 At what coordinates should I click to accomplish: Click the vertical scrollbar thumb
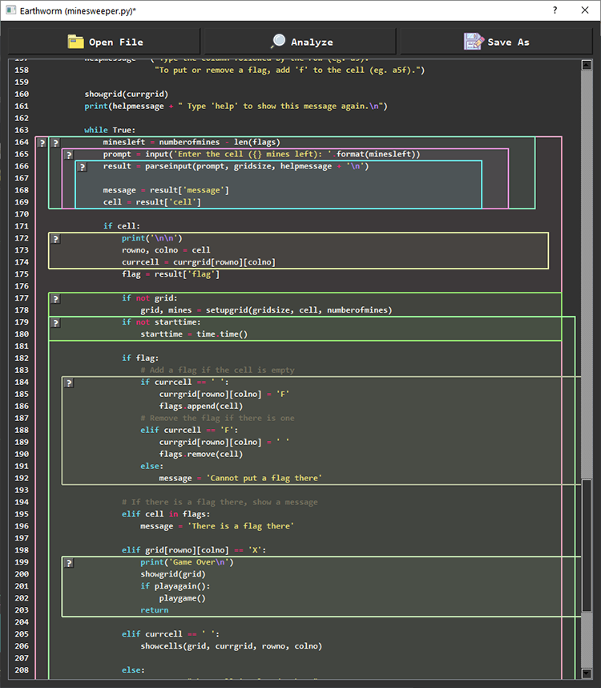(x=587, y=547)
